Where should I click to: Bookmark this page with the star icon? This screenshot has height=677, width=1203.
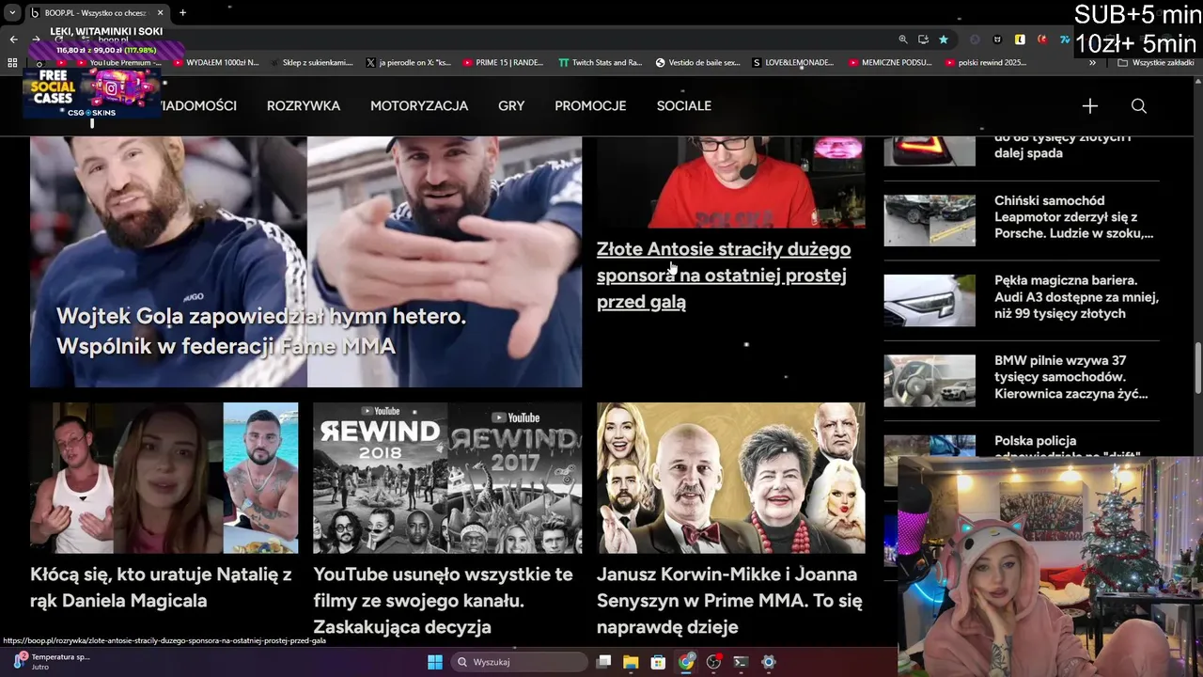943,39
